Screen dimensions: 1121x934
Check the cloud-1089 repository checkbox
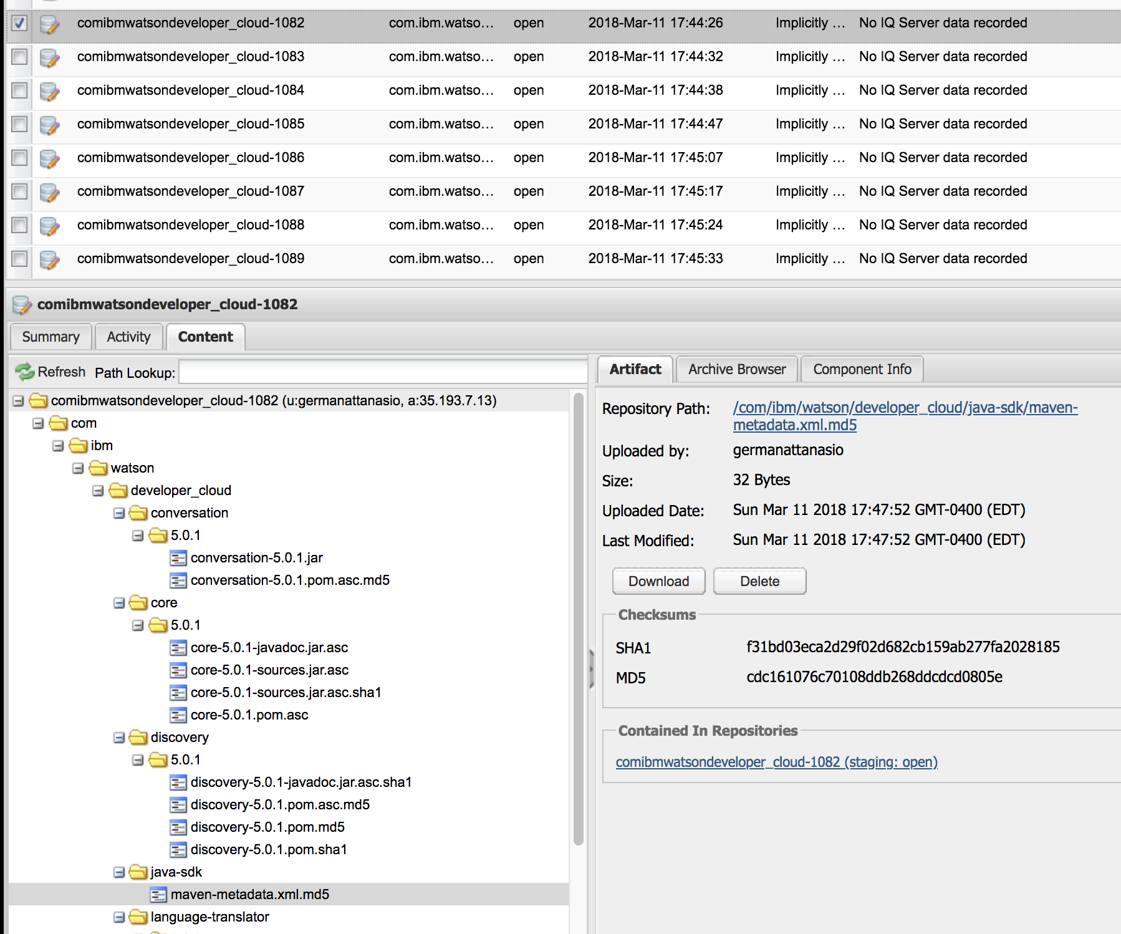[x=19, y=259]
